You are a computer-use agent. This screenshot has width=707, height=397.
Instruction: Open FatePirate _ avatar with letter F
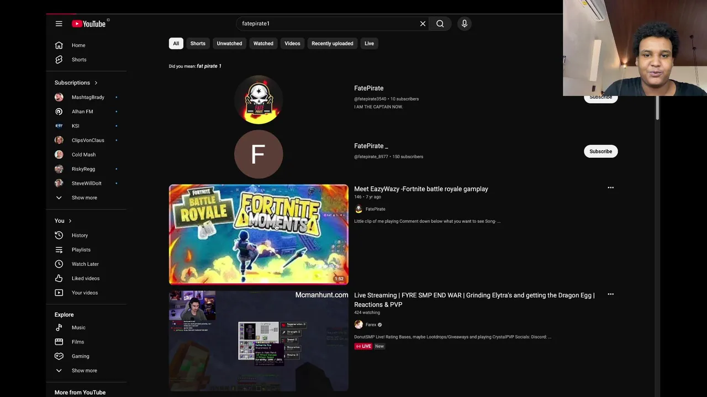tap(258, 154)
